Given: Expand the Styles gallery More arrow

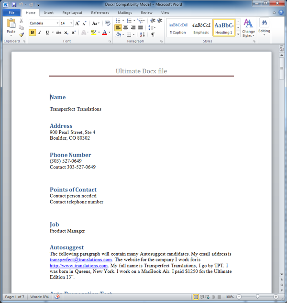Looking at the screenshot, I should tap(238, 34).
